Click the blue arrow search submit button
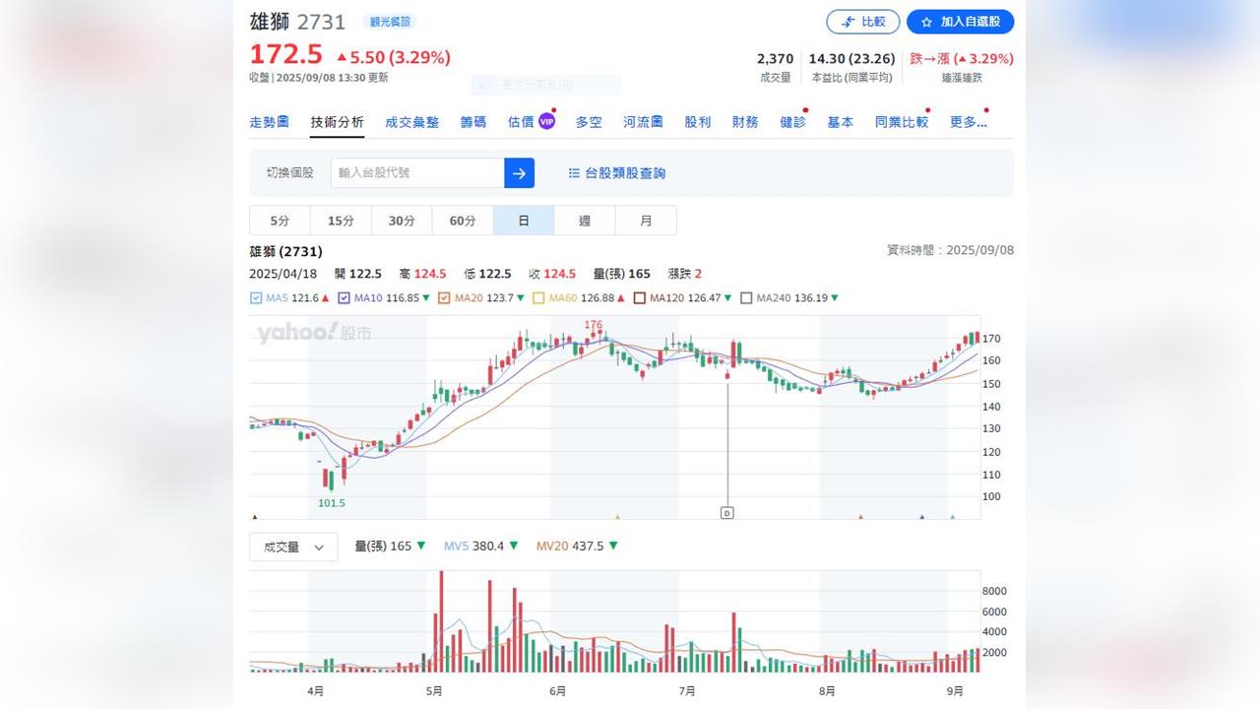Viewport: 1260px width, 709px height. tap(519, 173)
